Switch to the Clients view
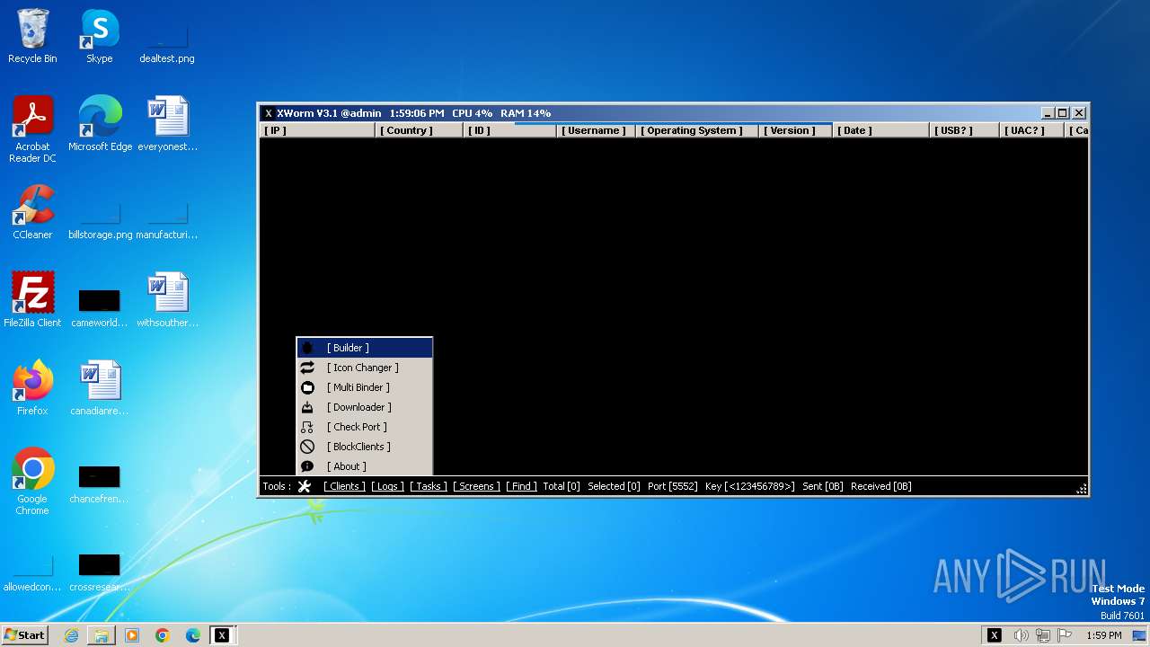The width and height of the screenshot is (1150, 647). click(344, 486)
